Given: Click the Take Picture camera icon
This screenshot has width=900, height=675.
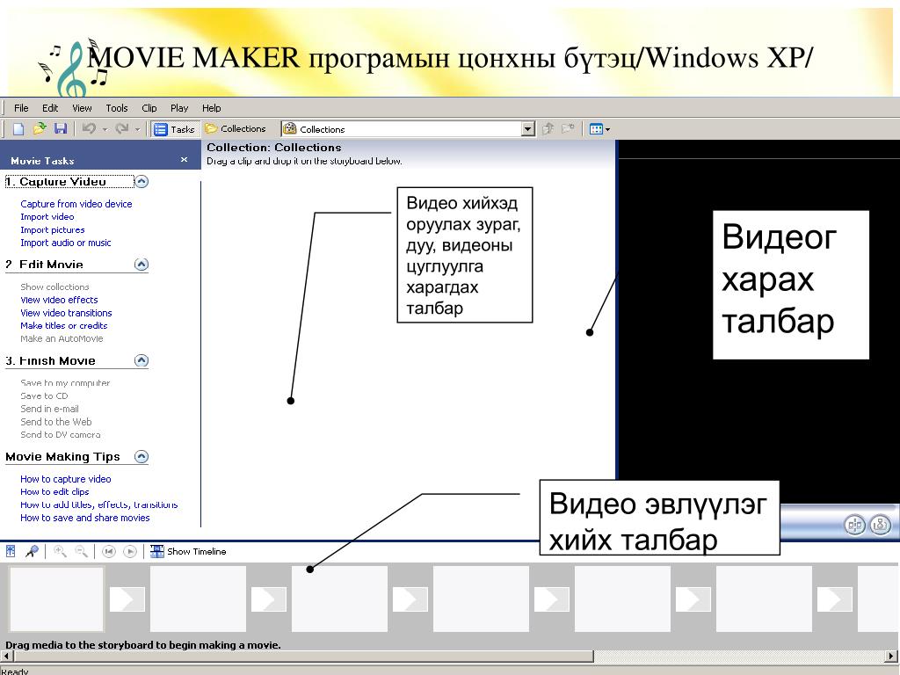Looking at the screenshot, I should [x=881, y=525].
